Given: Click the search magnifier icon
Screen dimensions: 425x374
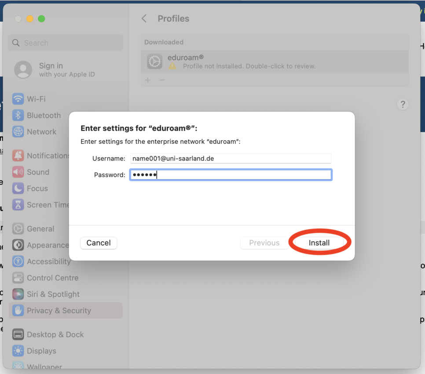Looking at the screenshot, I should point(16,43).
